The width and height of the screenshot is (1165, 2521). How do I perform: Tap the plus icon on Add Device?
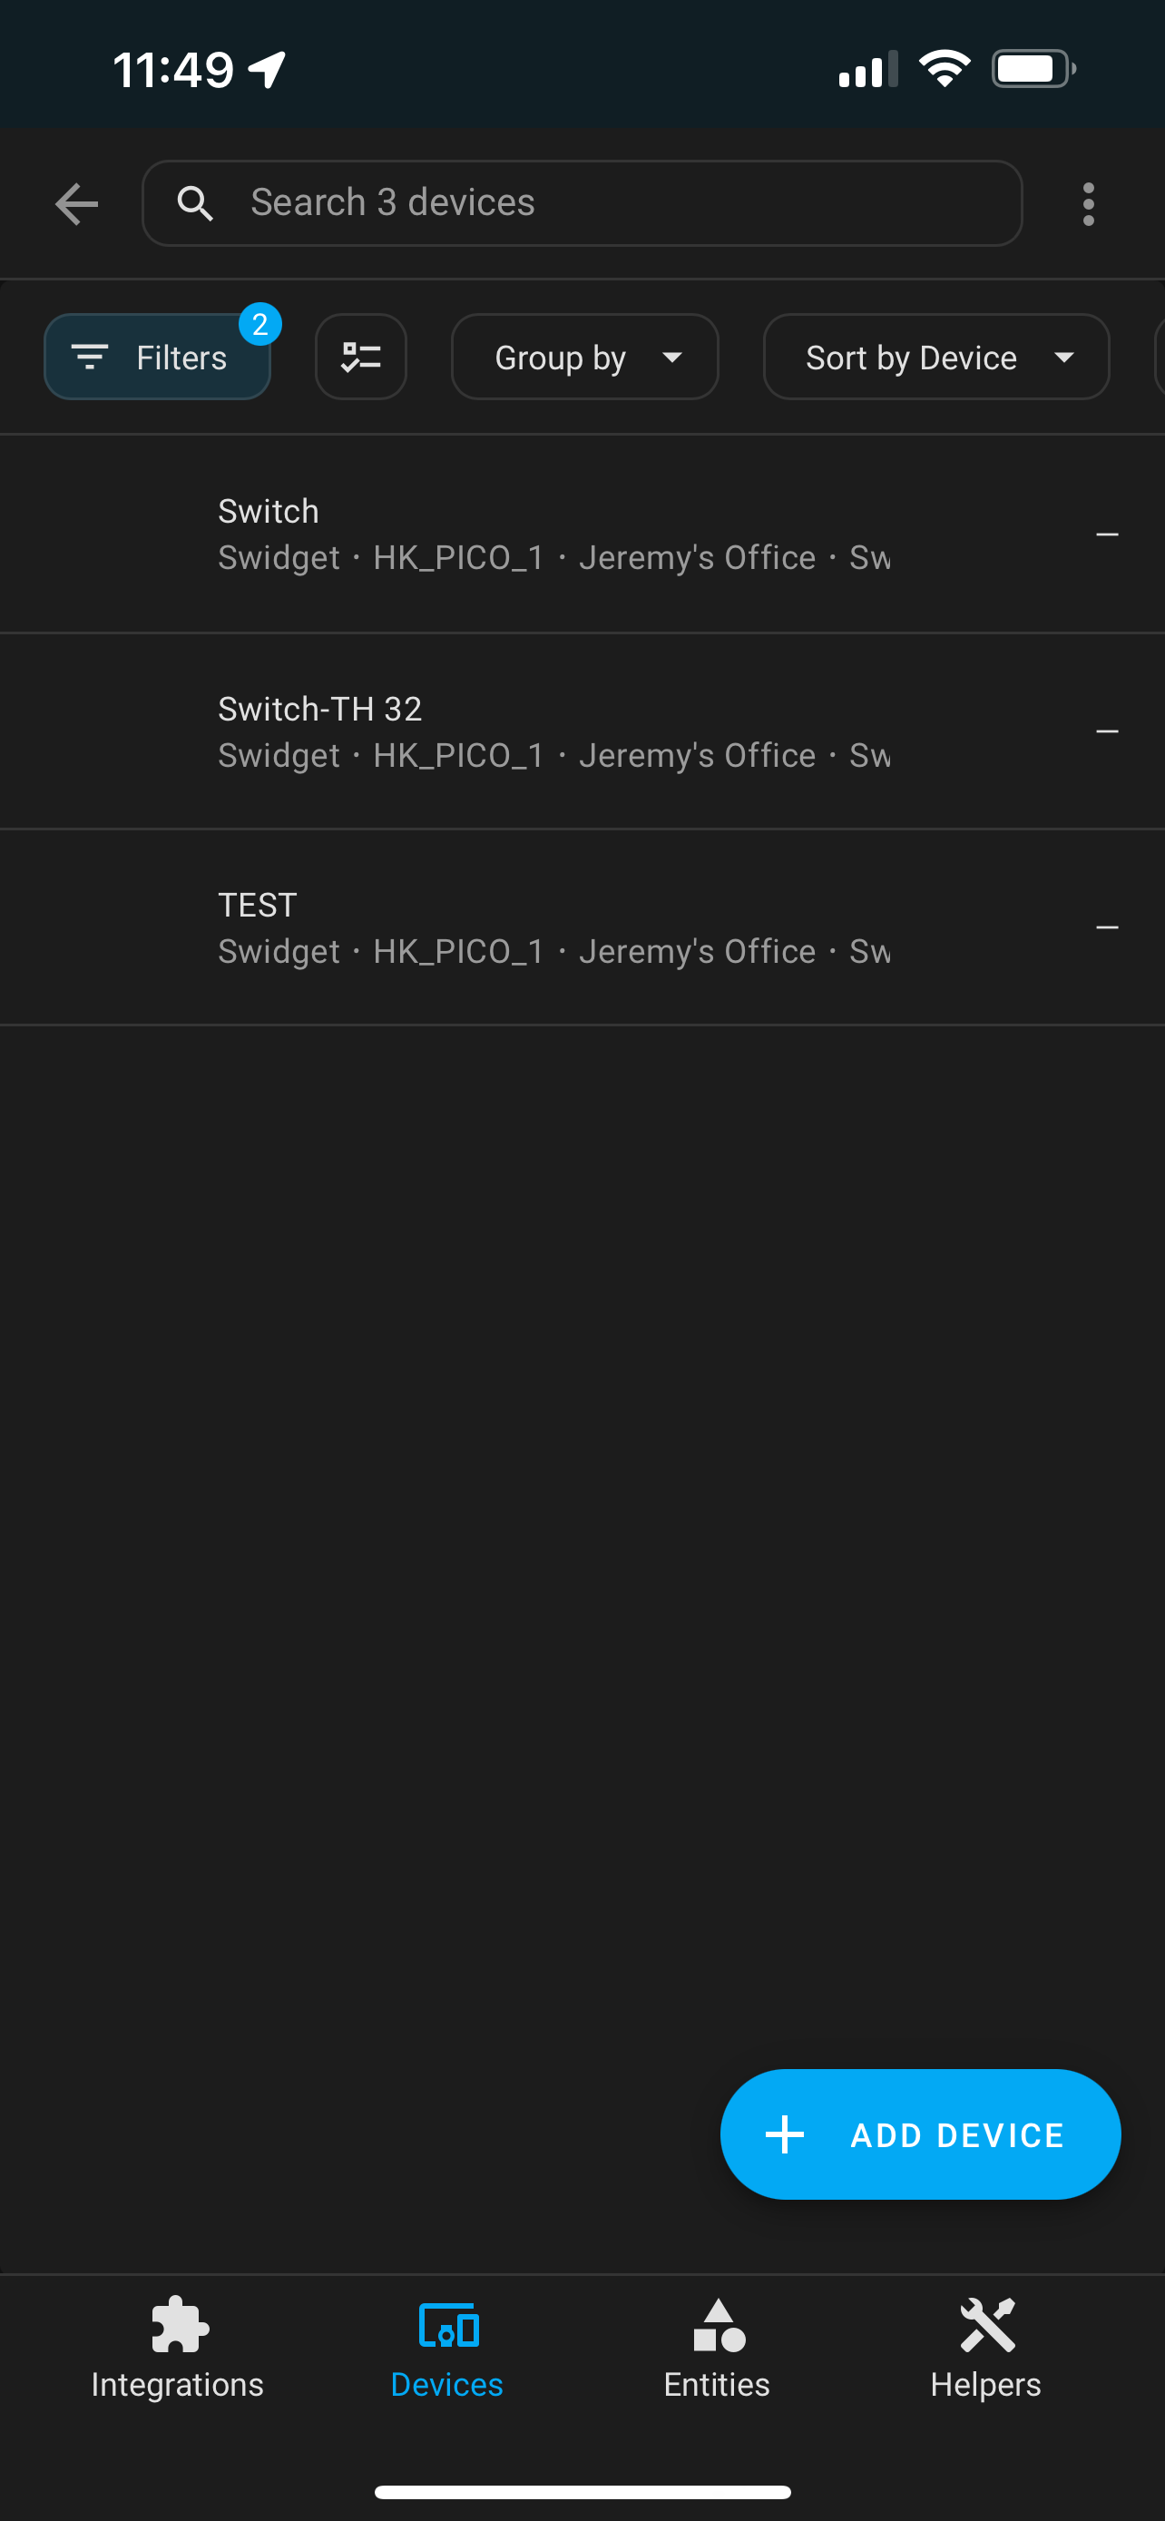click(785, 2134)
